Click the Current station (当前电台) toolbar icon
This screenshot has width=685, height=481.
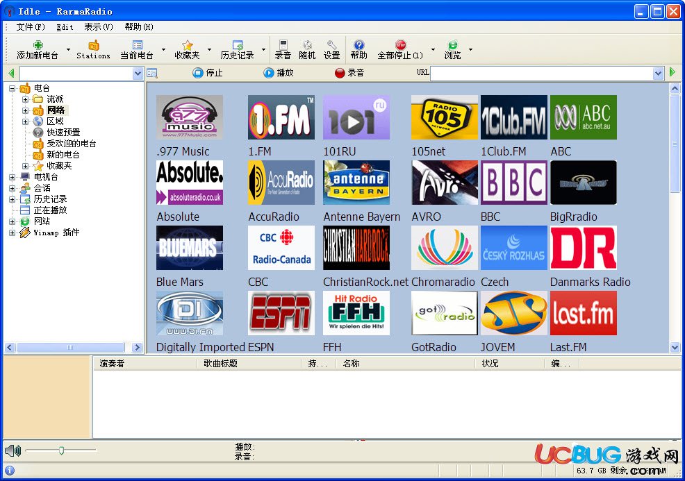pyautogui.click(x=137, y=45)
